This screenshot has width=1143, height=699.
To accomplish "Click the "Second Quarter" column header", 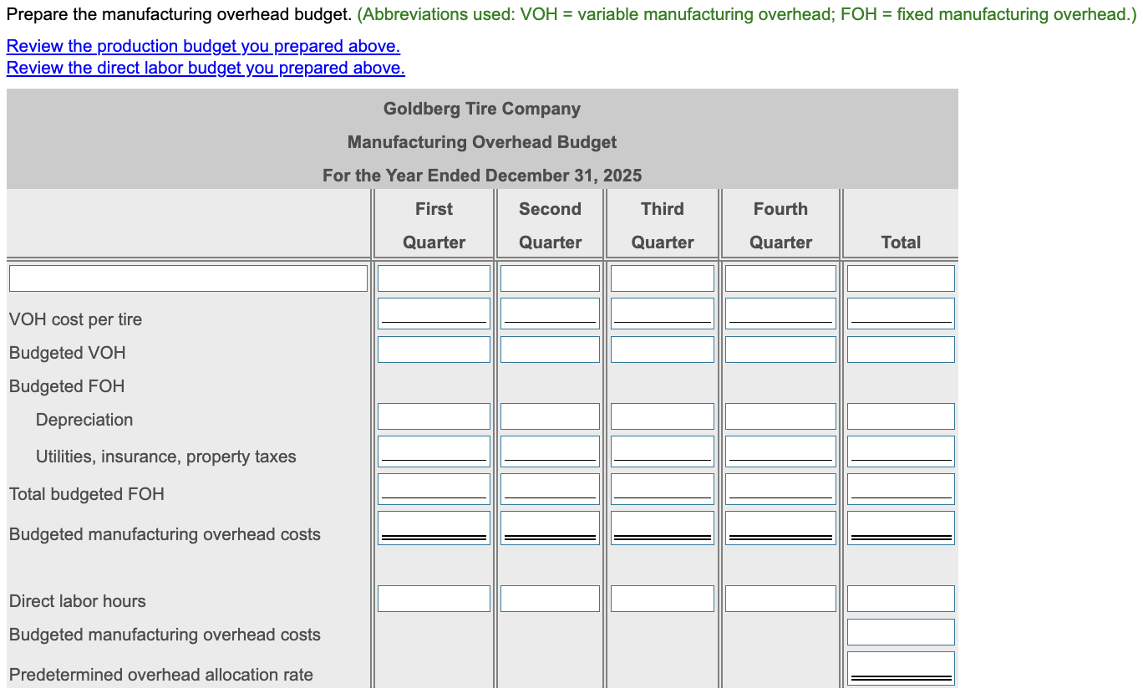I will [550, 226].
